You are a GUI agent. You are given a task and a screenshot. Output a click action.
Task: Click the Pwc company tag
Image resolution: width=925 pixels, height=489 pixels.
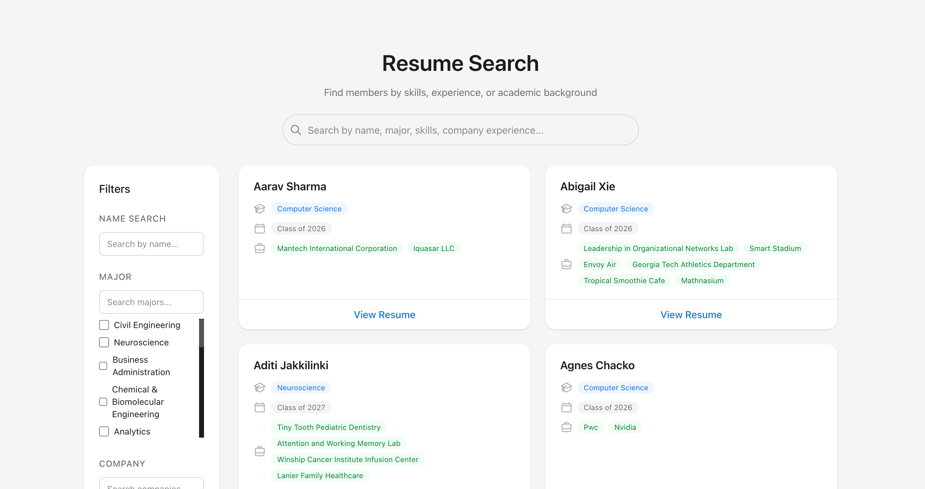click(x=591, y=427)
